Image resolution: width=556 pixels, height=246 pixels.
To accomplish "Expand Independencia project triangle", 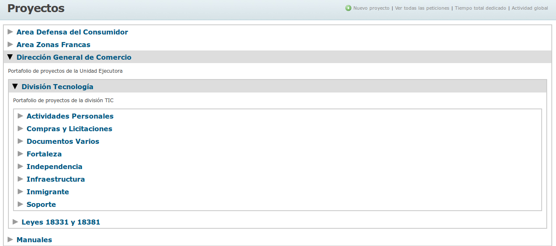I will click(x=21, y=167).
